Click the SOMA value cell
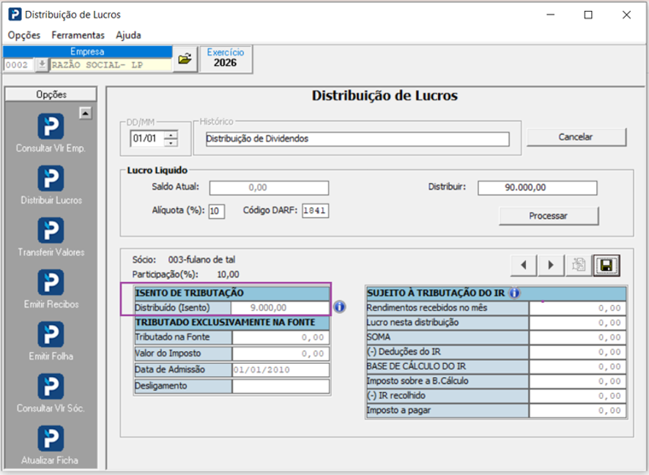Image resolution: width=649 pixels, height=475 pixels. coord(578,337)
